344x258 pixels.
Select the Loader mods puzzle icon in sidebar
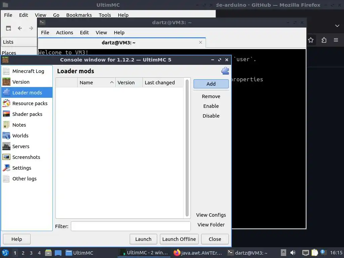tap(6, 93)
